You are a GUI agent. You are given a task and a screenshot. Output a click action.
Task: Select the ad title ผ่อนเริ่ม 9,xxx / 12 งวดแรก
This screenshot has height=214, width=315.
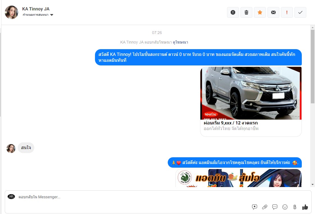tap(231, 123)
